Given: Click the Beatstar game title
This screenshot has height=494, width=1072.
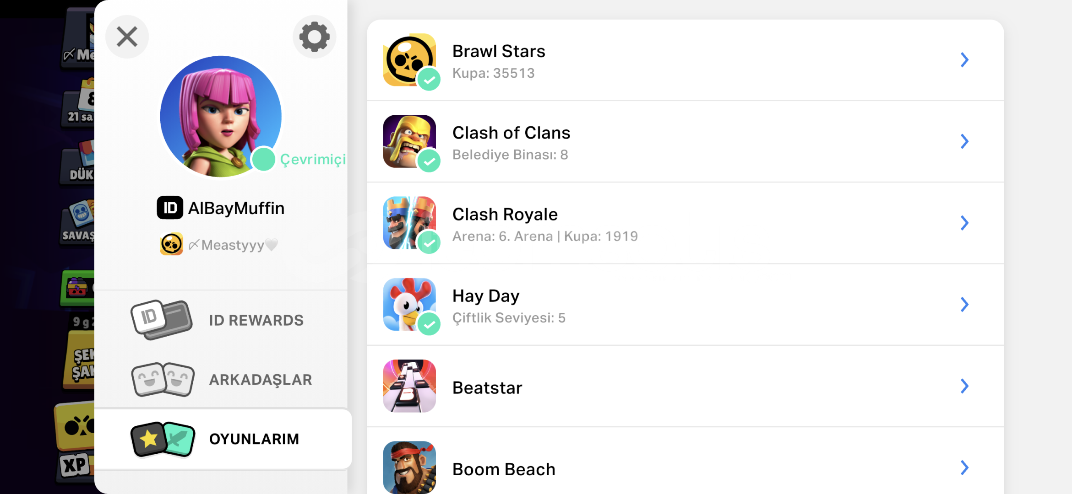Looking at the screenshot, I should point(487,388).
